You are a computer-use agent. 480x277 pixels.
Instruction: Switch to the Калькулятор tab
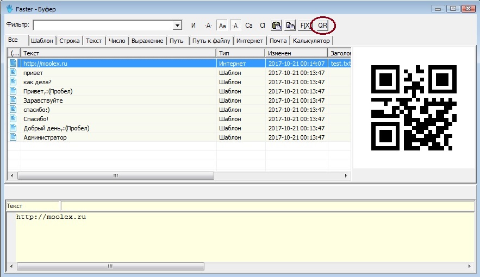(x=311, y=41)
